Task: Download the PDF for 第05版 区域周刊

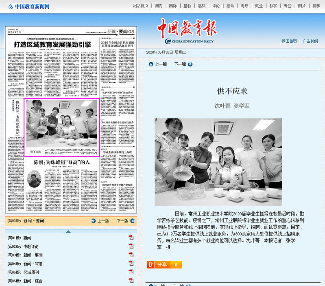Action: click(131, 272)
